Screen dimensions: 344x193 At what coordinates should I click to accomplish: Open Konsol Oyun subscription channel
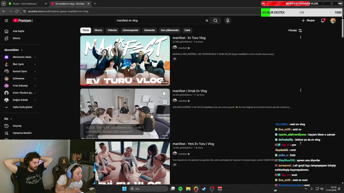20,71
